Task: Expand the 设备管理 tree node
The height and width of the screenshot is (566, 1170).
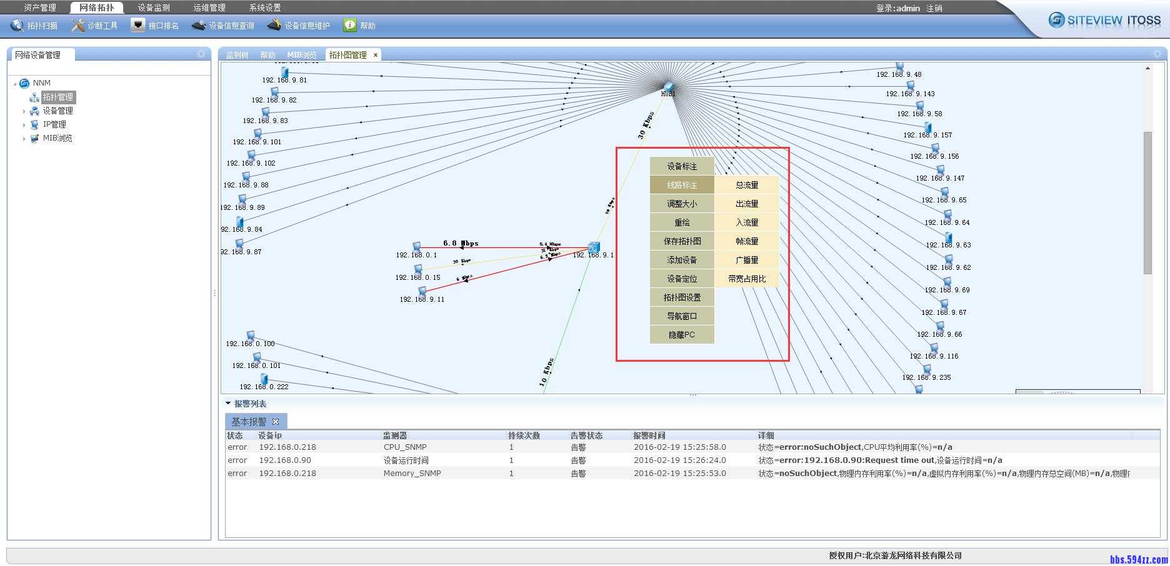Action: 24,111
